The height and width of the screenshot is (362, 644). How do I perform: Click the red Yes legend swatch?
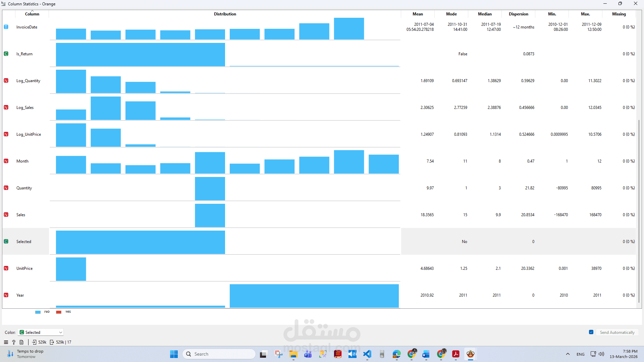tap(59, 312)
